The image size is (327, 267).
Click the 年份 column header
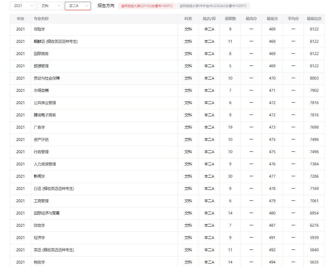pos(20,19)
